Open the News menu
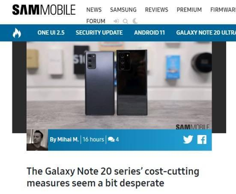236x194 pixels. (94, 10)
